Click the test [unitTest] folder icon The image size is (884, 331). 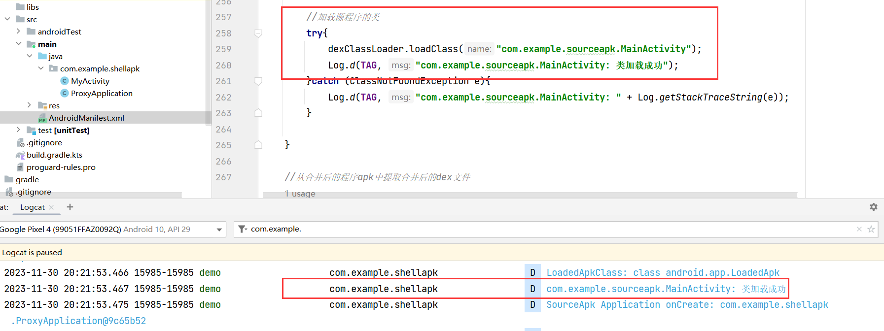(x=31, y=130)
